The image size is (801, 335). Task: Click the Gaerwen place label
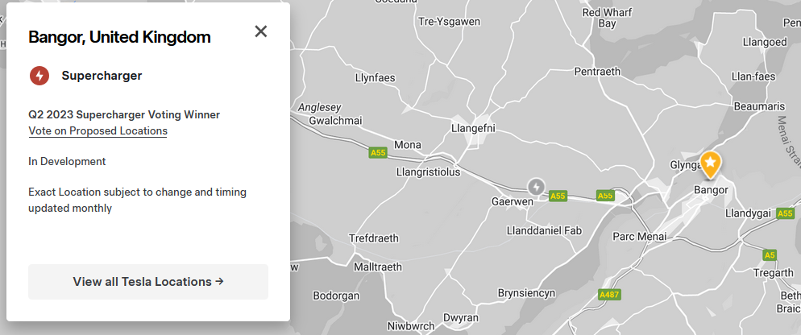click(x=513, y=201)
